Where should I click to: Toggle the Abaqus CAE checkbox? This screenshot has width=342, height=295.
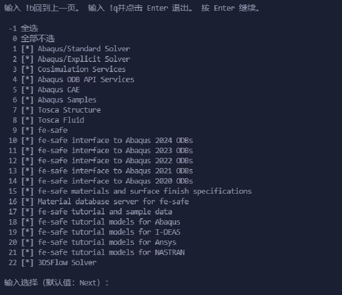tap(27, 90)
